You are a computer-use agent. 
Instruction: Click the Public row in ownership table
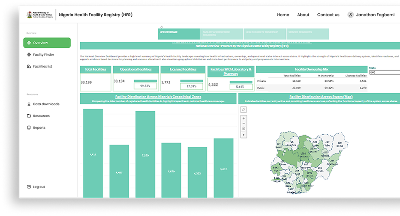pos(312,88)
